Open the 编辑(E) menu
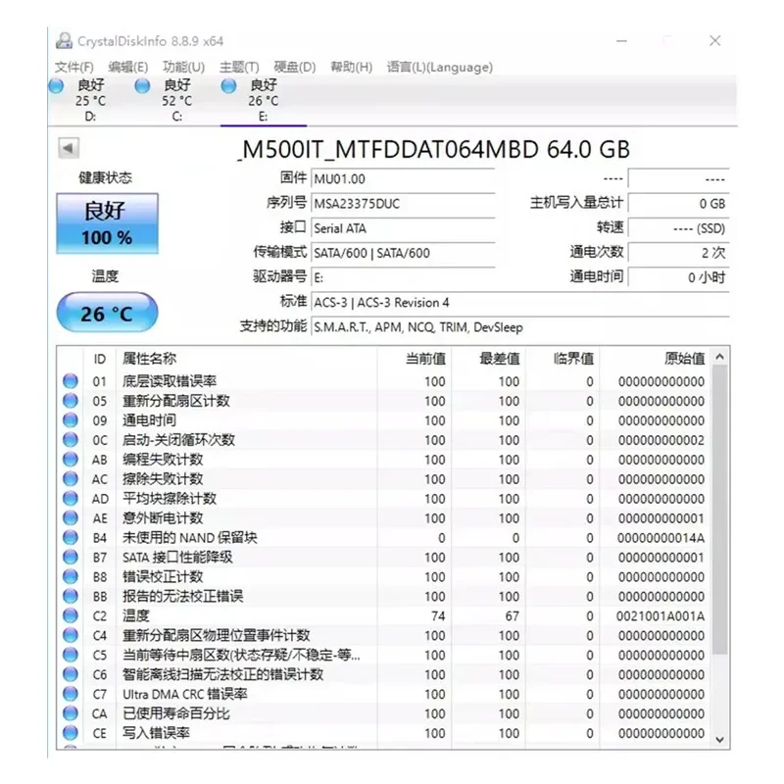The image size is (784, 784). pyautogui.click(x=128, y=67)
